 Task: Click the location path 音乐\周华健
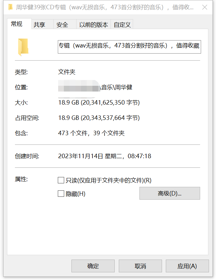117,87
